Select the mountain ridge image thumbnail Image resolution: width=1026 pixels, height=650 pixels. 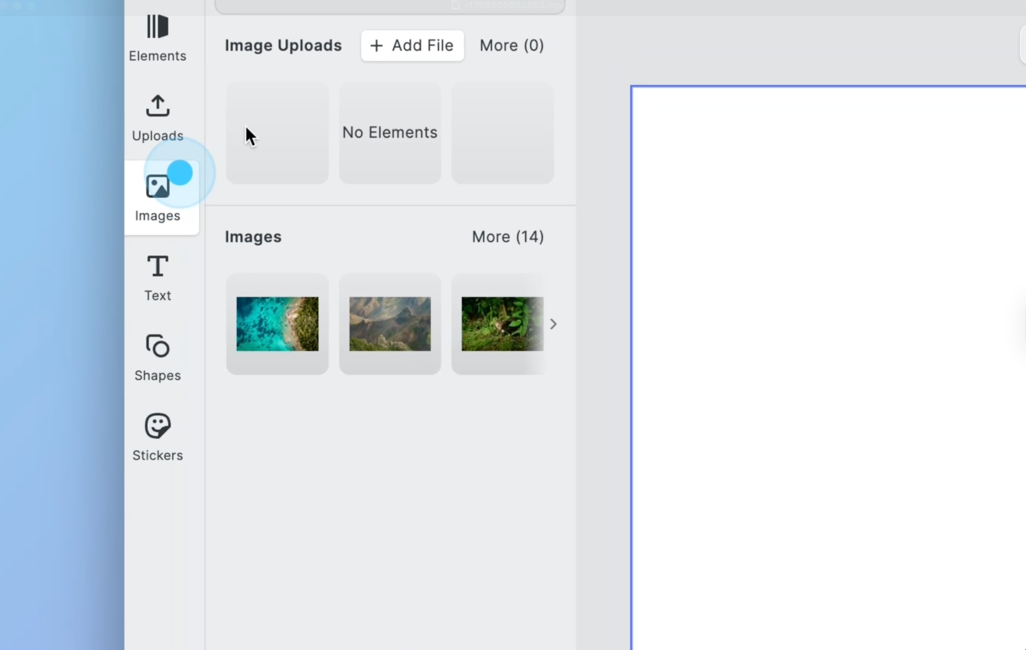pos(389,324)
